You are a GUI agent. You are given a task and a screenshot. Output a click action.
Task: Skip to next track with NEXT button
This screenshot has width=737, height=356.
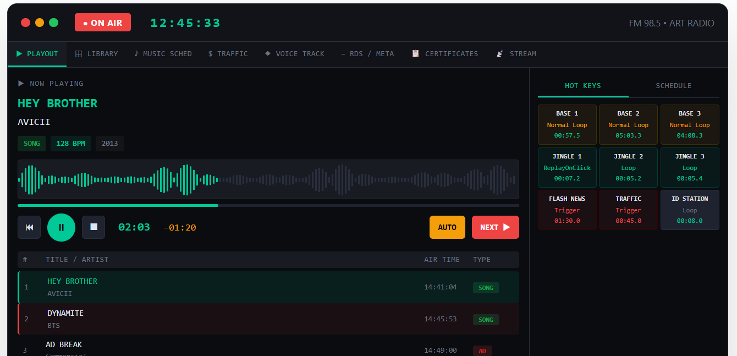click(495, 227)
